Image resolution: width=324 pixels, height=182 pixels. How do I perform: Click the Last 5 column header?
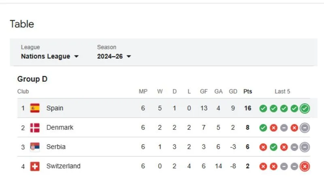coord(282,91)
